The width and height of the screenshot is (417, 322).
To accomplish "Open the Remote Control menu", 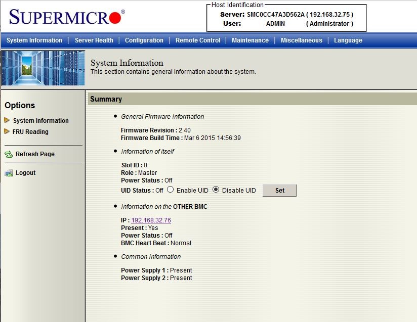I will coord(198,40).
